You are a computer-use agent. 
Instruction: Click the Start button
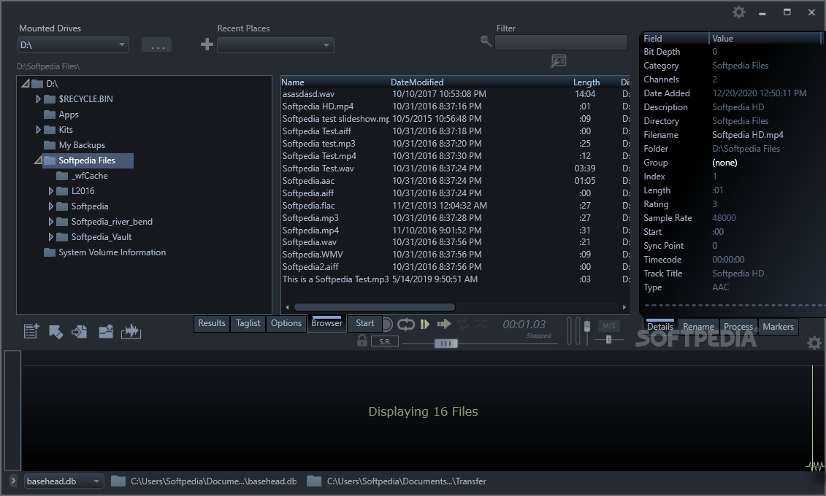[364, 323]
